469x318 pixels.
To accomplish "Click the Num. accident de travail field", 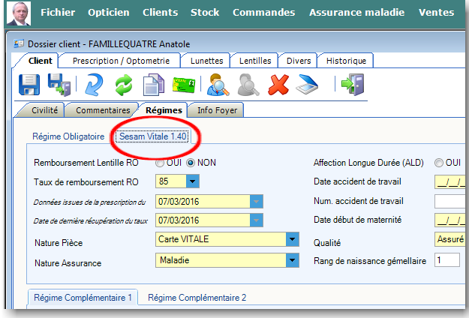I will (449, 201).
